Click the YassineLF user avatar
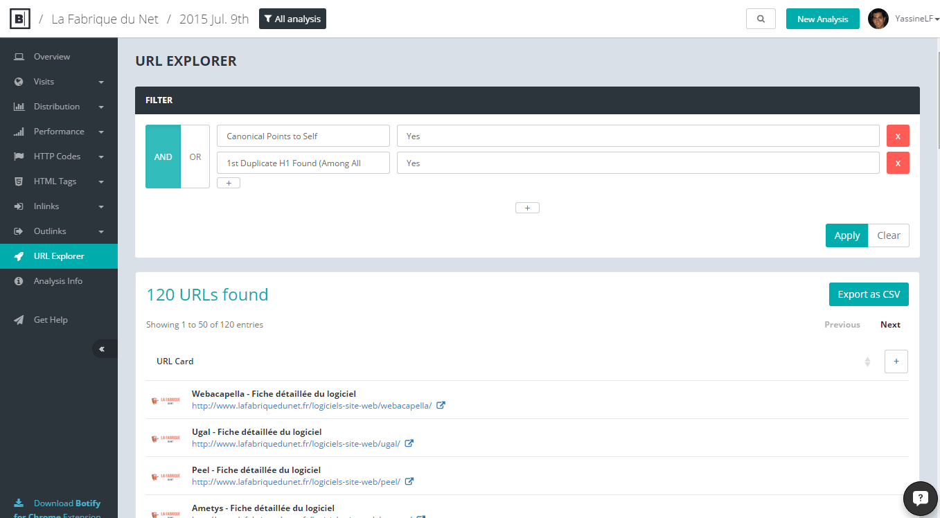Viewport: 940px width, 518px height. point(878,19)
